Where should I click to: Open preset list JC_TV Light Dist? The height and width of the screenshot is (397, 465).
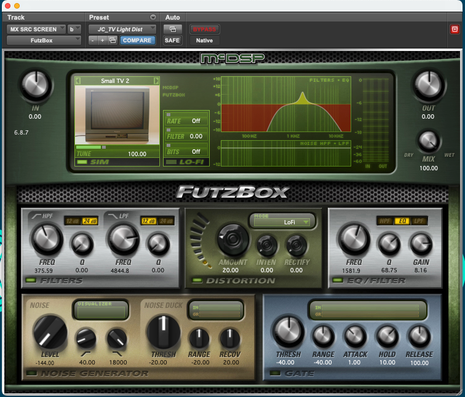click(122, 29)
